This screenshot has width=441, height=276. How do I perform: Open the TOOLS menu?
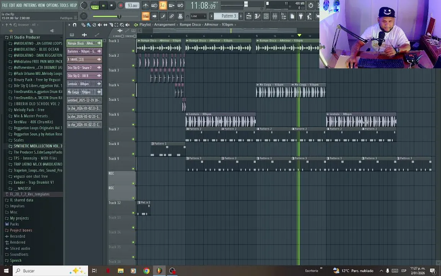coord(64,5)
